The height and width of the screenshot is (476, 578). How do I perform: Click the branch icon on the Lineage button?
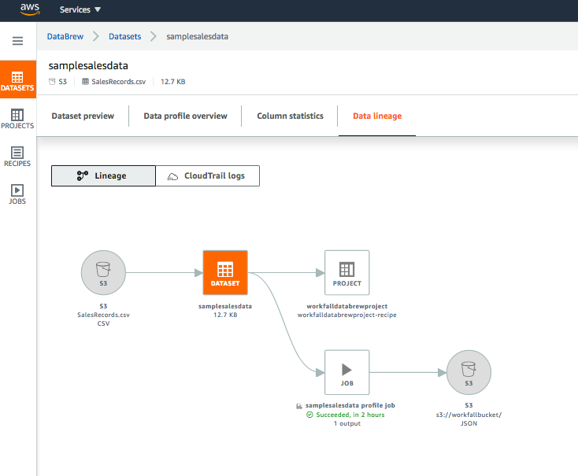pos(83,175)
